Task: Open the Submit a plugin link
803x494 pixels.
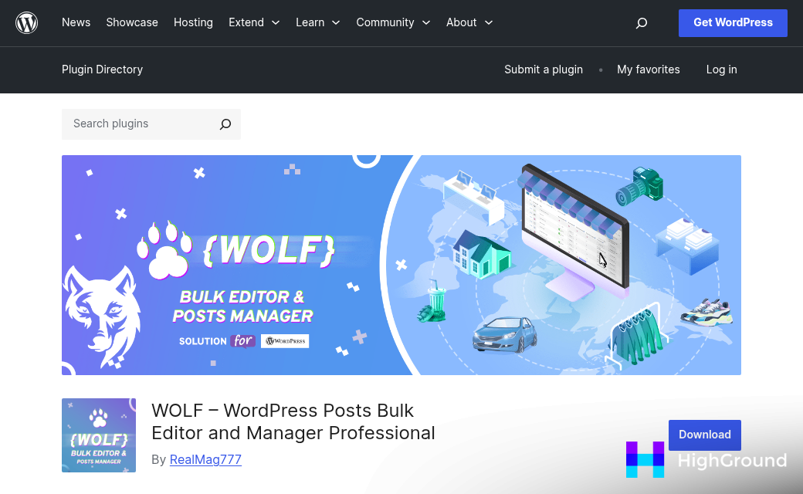Action: click(x=544, y=69)
